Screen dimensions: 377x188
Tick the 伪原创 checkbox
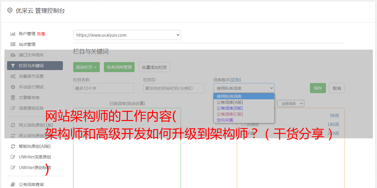click(x=244, y=124)
